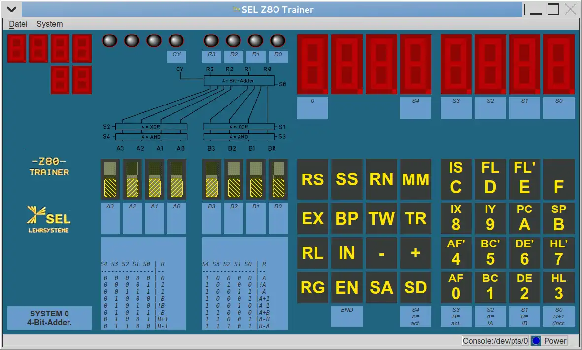
Task: Click the PC A hex key
Action: coord(524,218)
